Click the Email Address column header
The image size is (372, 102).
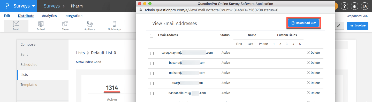point(168,35)
